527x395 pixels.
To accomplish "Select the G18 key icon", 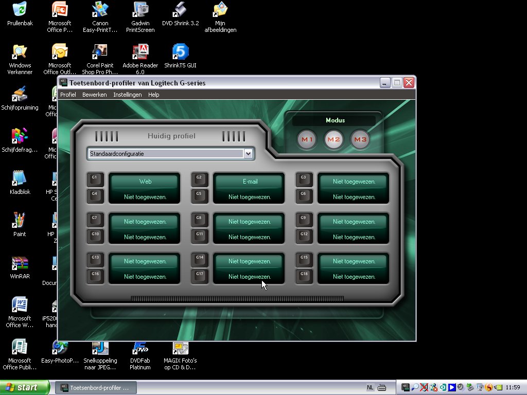I will (x=304, y=276).
